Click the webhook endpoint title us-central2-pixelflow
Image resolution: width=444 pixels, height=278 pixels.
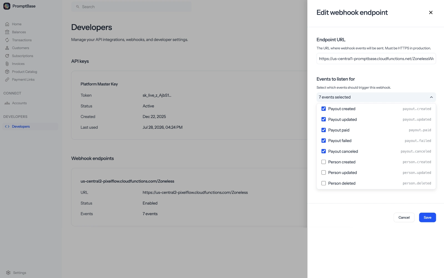point(127,181)
